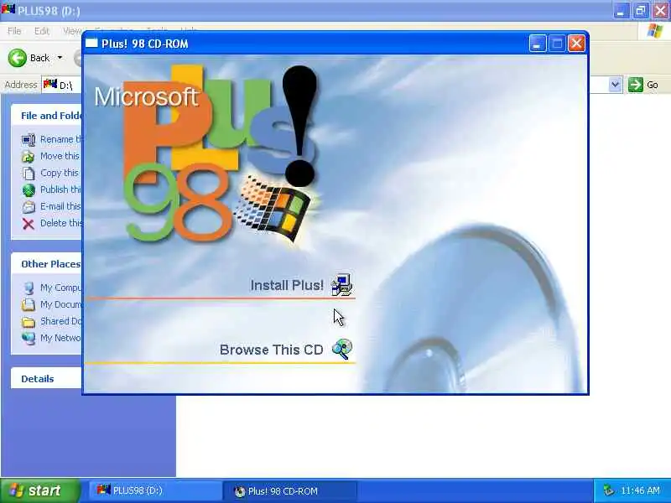Click the Start button
The image size is (671, 503).
(x=40, y=490)
